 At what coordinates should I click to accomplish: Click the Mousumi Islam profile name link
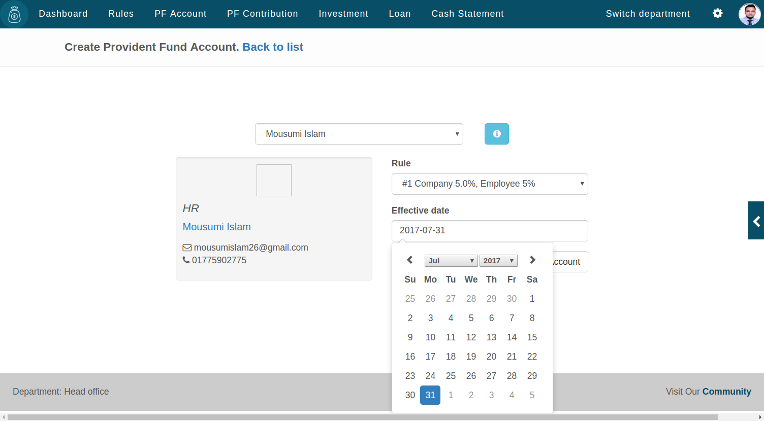click(216, 227)
